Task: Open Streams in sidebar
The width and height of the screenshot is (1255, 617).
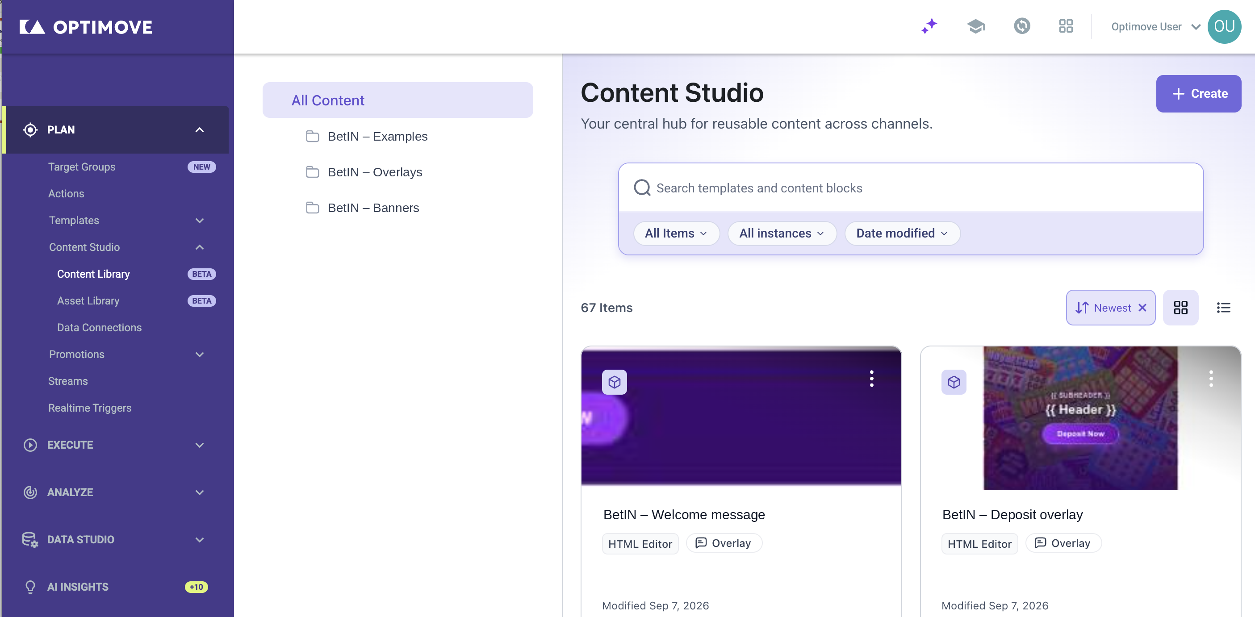Action: pyautogui.click(x=68, y=381)
